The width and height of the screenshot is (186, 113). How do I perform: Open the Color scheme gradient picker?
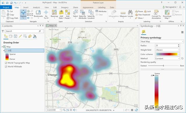point(167,54)
